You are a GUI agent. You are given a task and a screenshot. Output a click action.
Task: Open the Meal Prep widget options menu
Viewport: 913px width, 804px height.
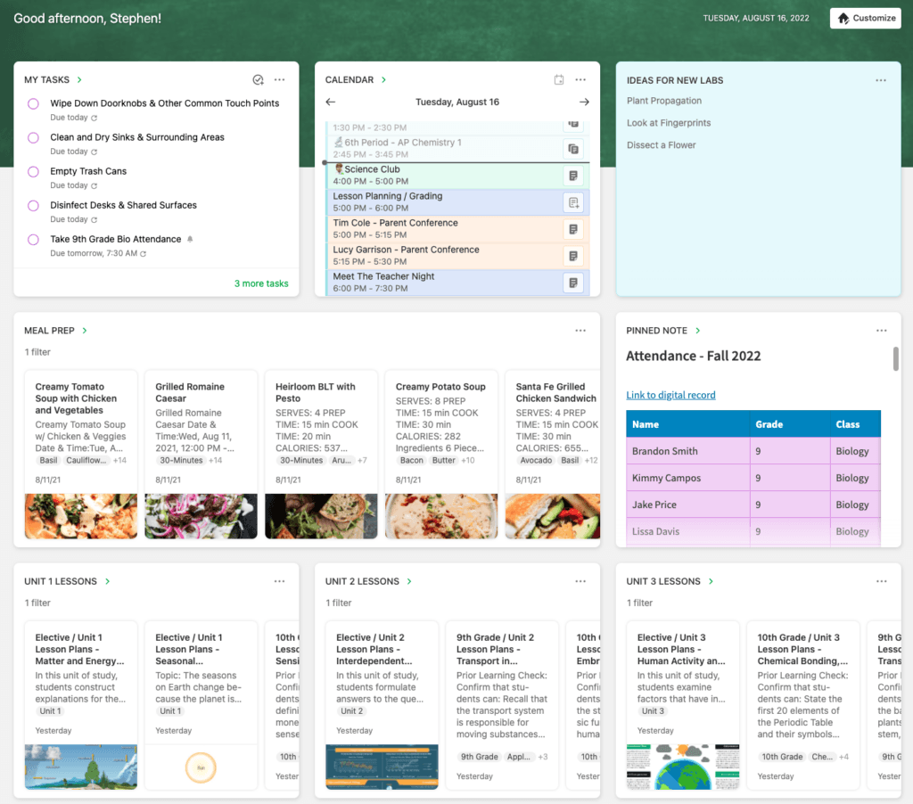click(x=580, y=331)
